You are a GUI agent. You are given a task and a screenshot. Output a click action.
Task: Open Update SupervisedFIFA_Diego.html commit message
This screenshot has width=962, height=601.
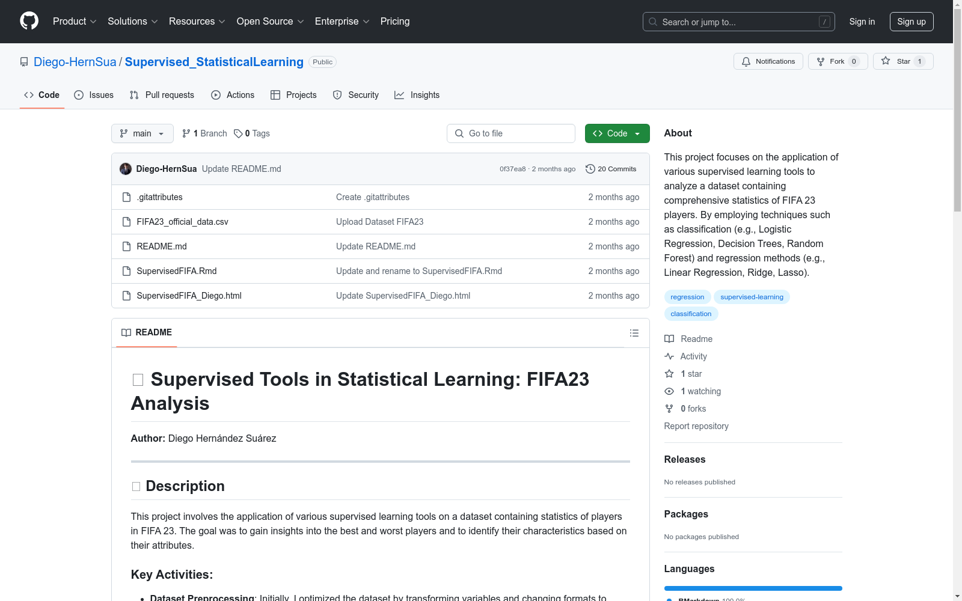point(403,296)
